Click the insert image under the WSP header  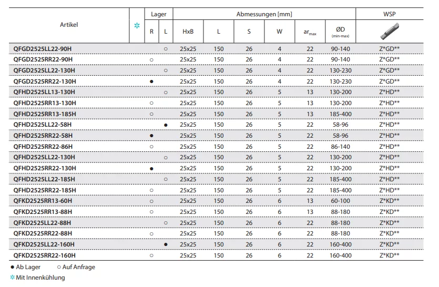click(389, 31)
